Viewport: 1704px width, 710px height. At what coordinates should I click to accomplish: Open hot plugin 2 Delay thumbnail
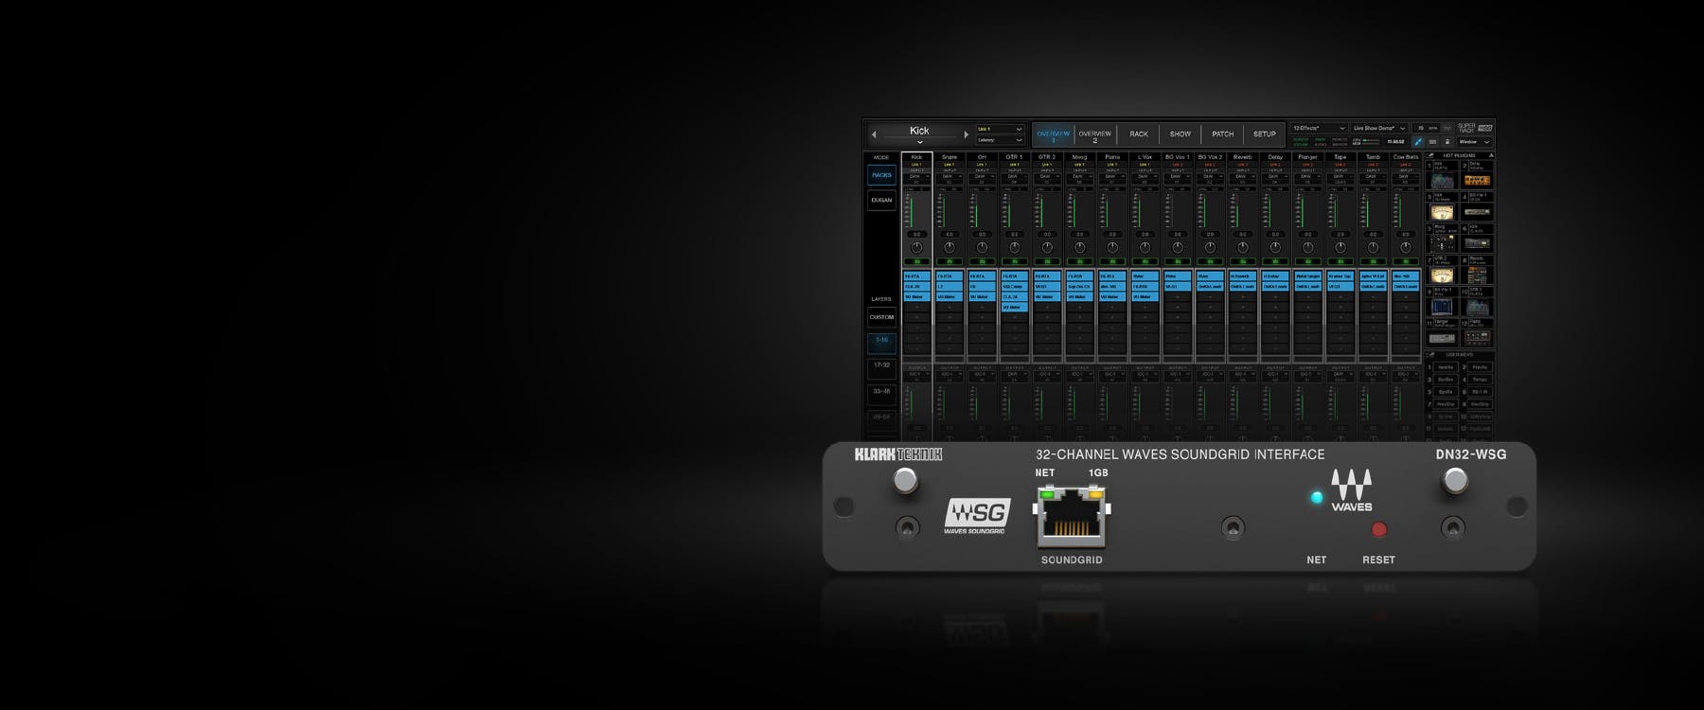coord(1477,180)
